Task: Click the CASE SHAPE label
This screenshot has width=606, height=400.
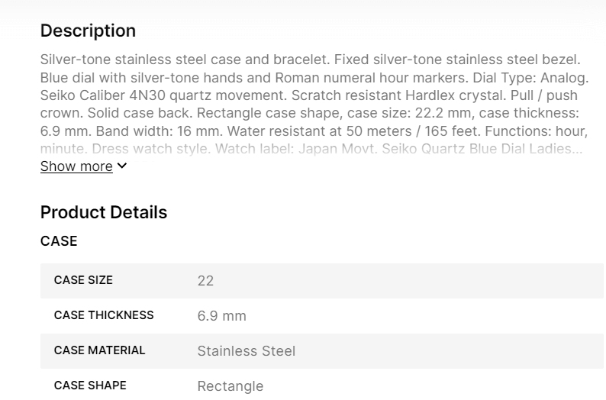Action: click(x=90, y=385)
